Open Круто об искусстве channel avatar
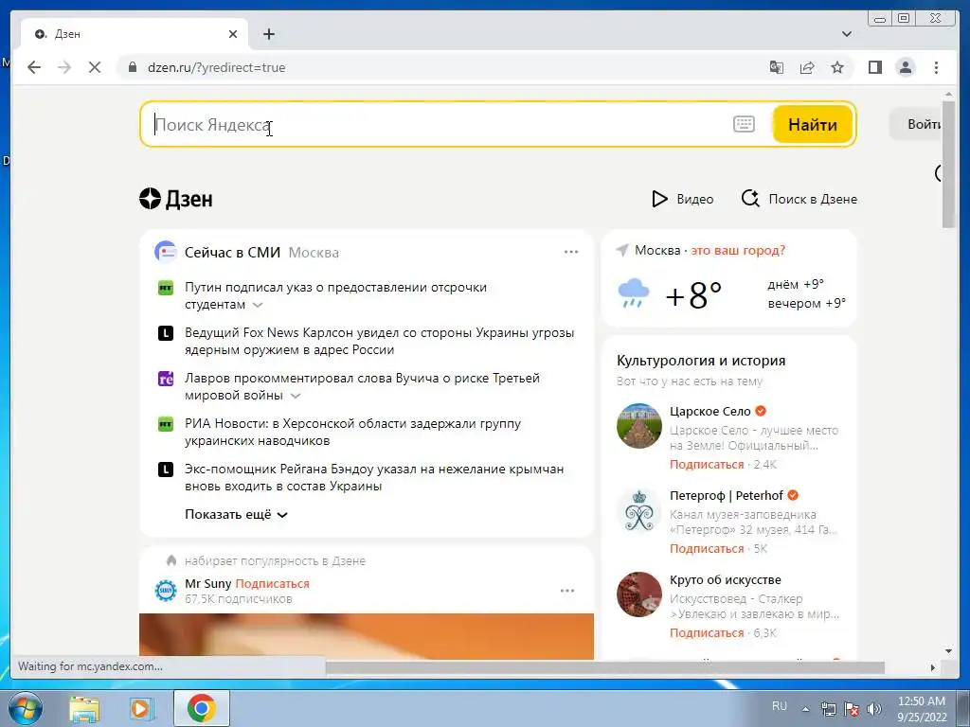This screenshot has width=970, height=727. pos(639,594)
